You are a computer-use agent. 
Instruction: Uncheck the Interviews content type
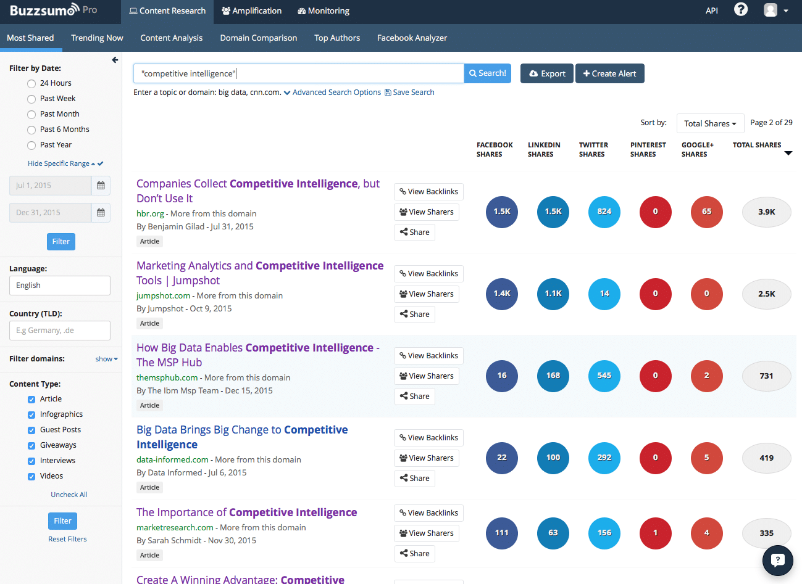pyautogui.click(x=31, y=461)
